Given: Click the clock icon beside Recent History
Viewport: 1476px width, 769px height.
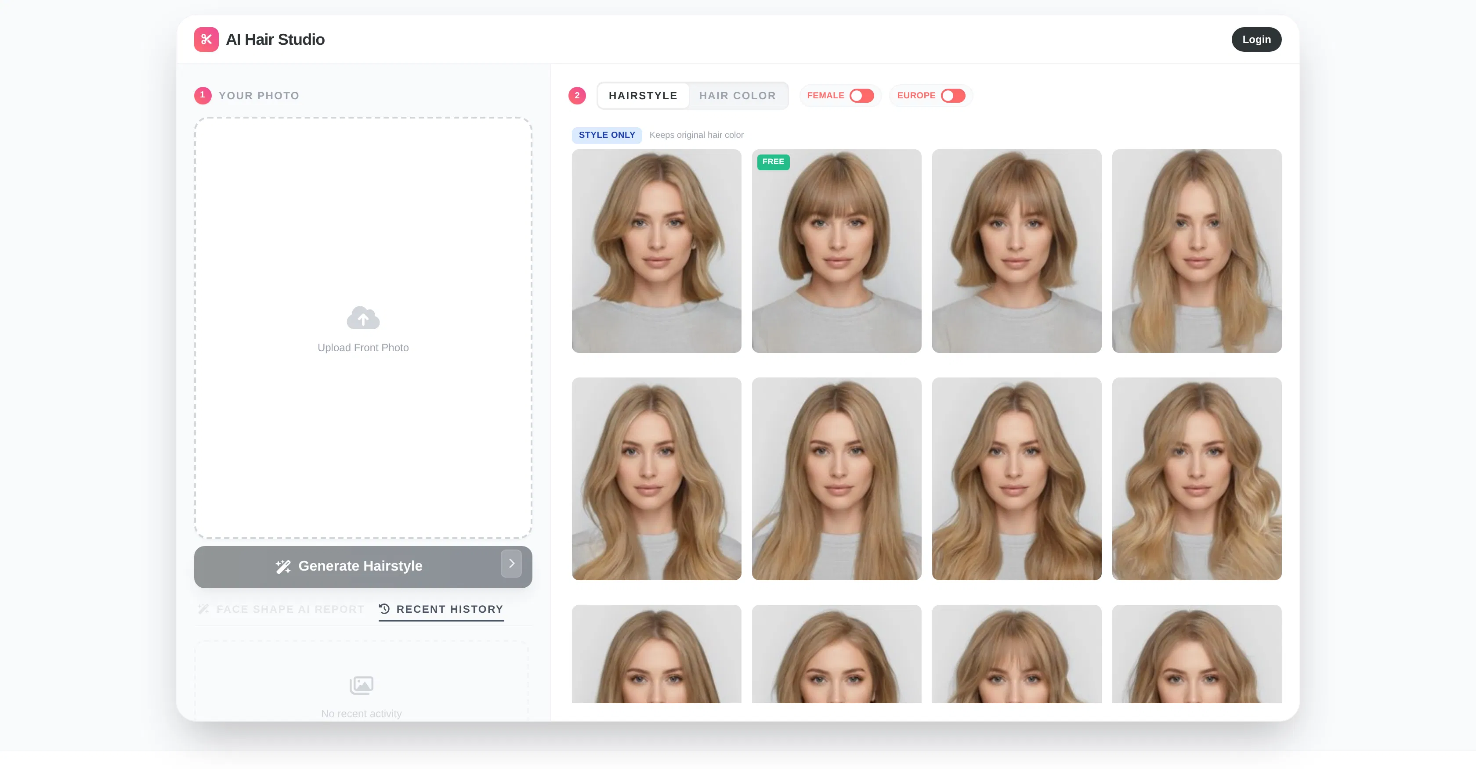Looking at the screenshot, I should tap(383, 609).
